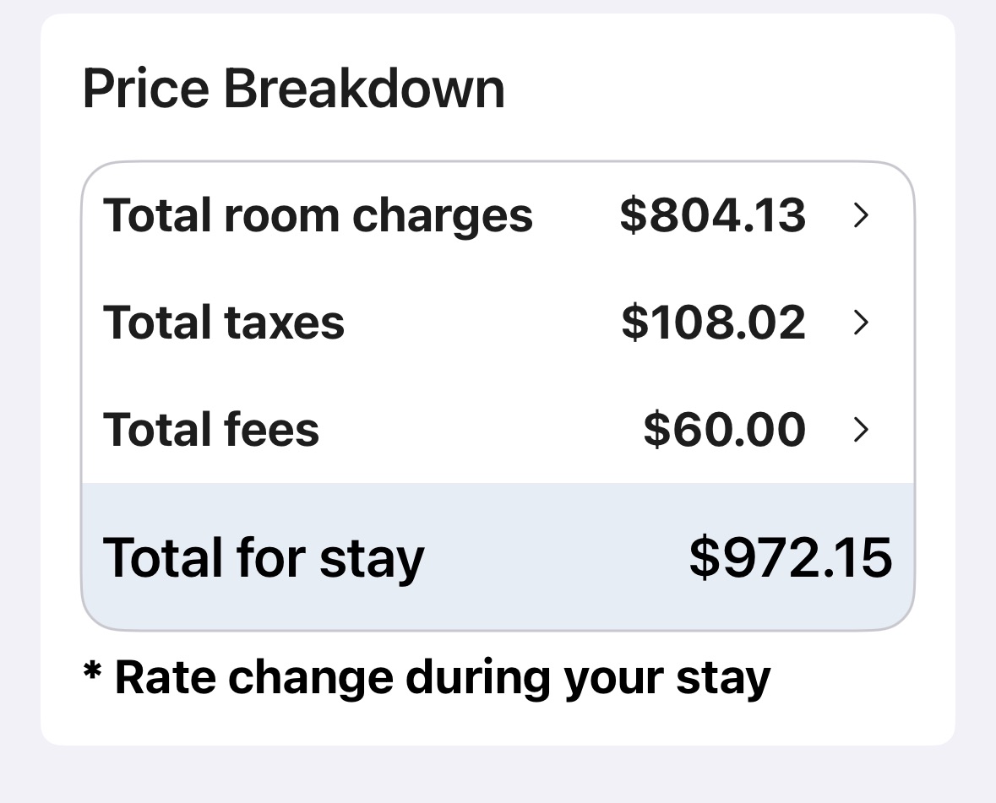This screenshot has width=996, height=803.
Task: Select the Total fees label
Action: [211, 430]
